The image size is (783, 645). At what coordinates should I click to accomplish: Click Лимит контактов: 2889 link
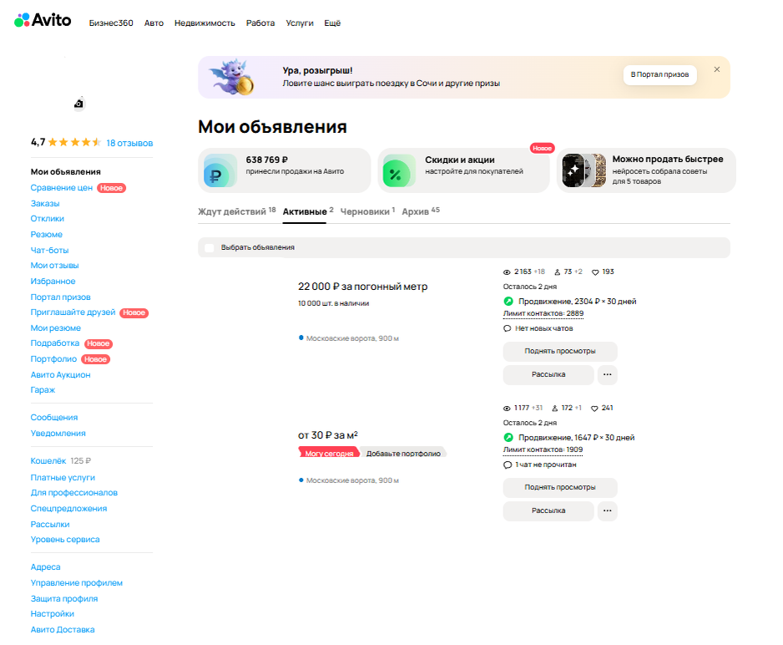(543, 313)
